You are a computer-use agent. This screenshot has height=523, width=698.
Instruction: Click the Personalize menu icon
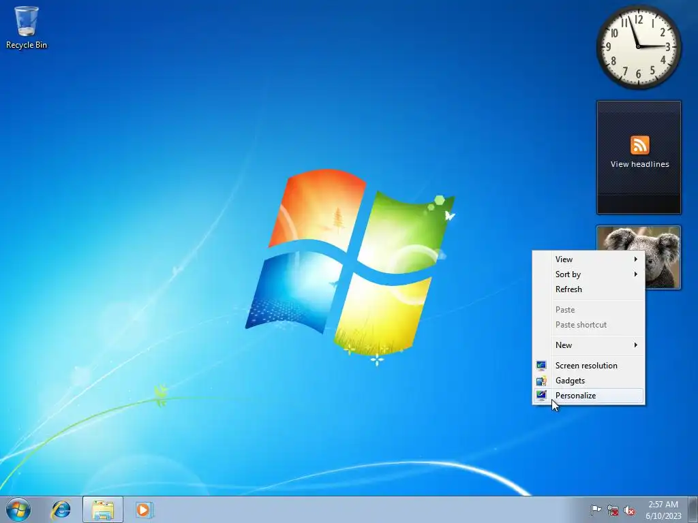(x=541, y=396)
